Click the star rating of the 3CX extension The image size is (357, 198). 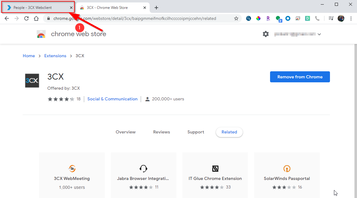pyautogui.click(x=61, y=99)
